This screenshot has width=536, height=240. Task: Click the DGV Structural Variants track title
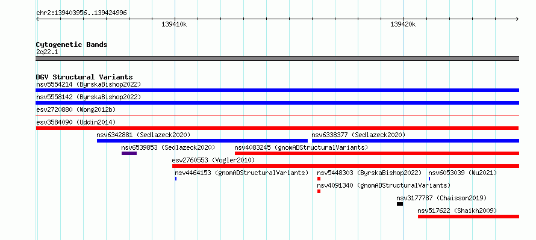pyautogui.click(x=84, y=77)
